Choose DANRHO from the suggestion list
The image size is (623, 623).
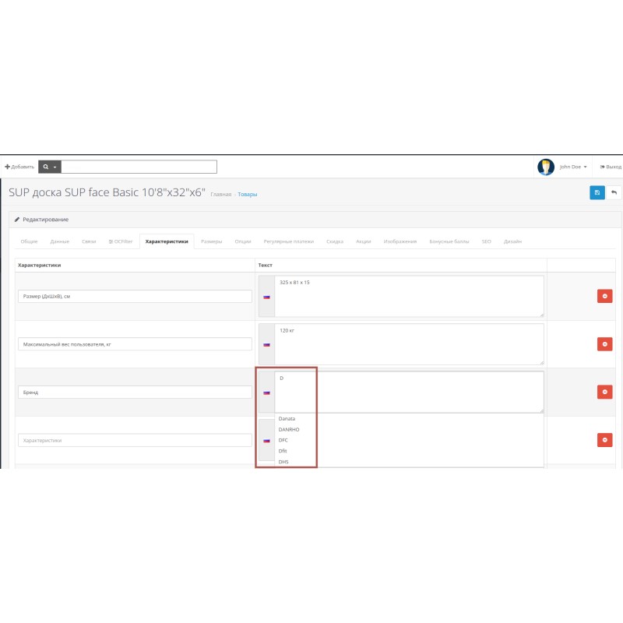[x=289, y=429]
